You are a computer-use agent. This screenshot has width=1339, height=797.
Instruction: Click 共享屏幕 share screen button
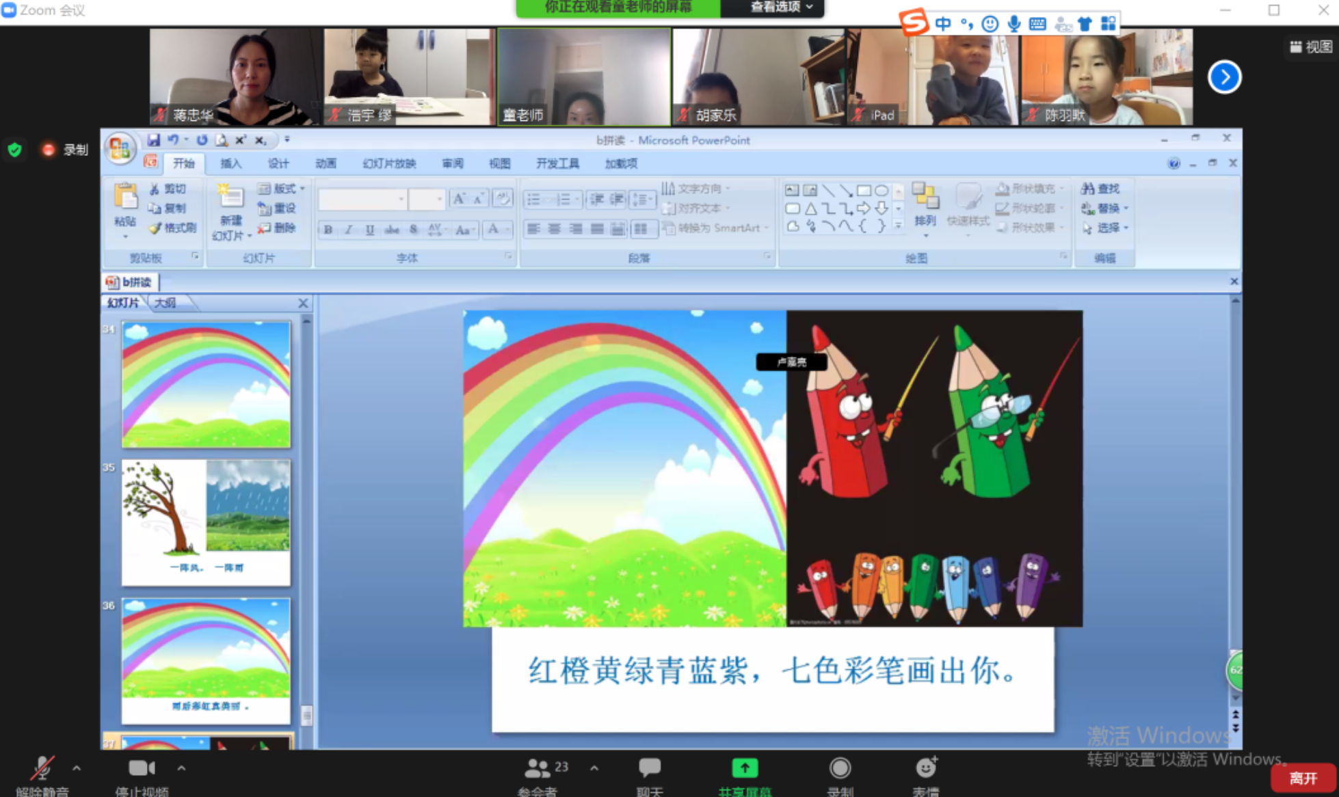tap(745, 776)
